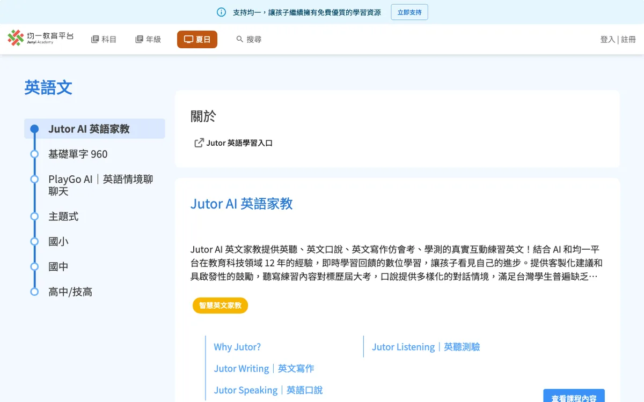Screen dimensions: 644x402
Task: Open 搜尋 search
Action: (x=249, y=39)
